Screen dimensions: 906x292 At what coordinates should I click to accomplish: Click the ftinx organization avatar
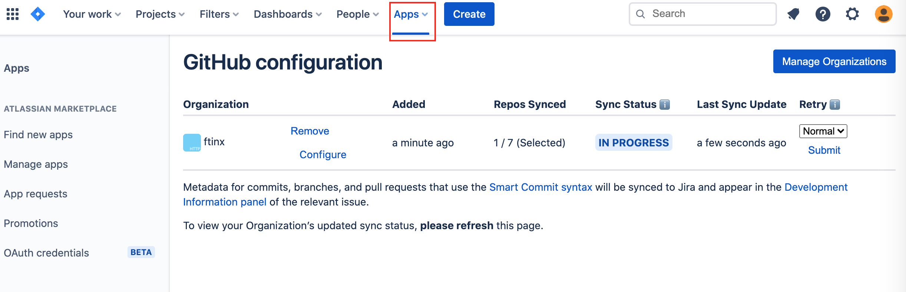click(x=192, y=143)
